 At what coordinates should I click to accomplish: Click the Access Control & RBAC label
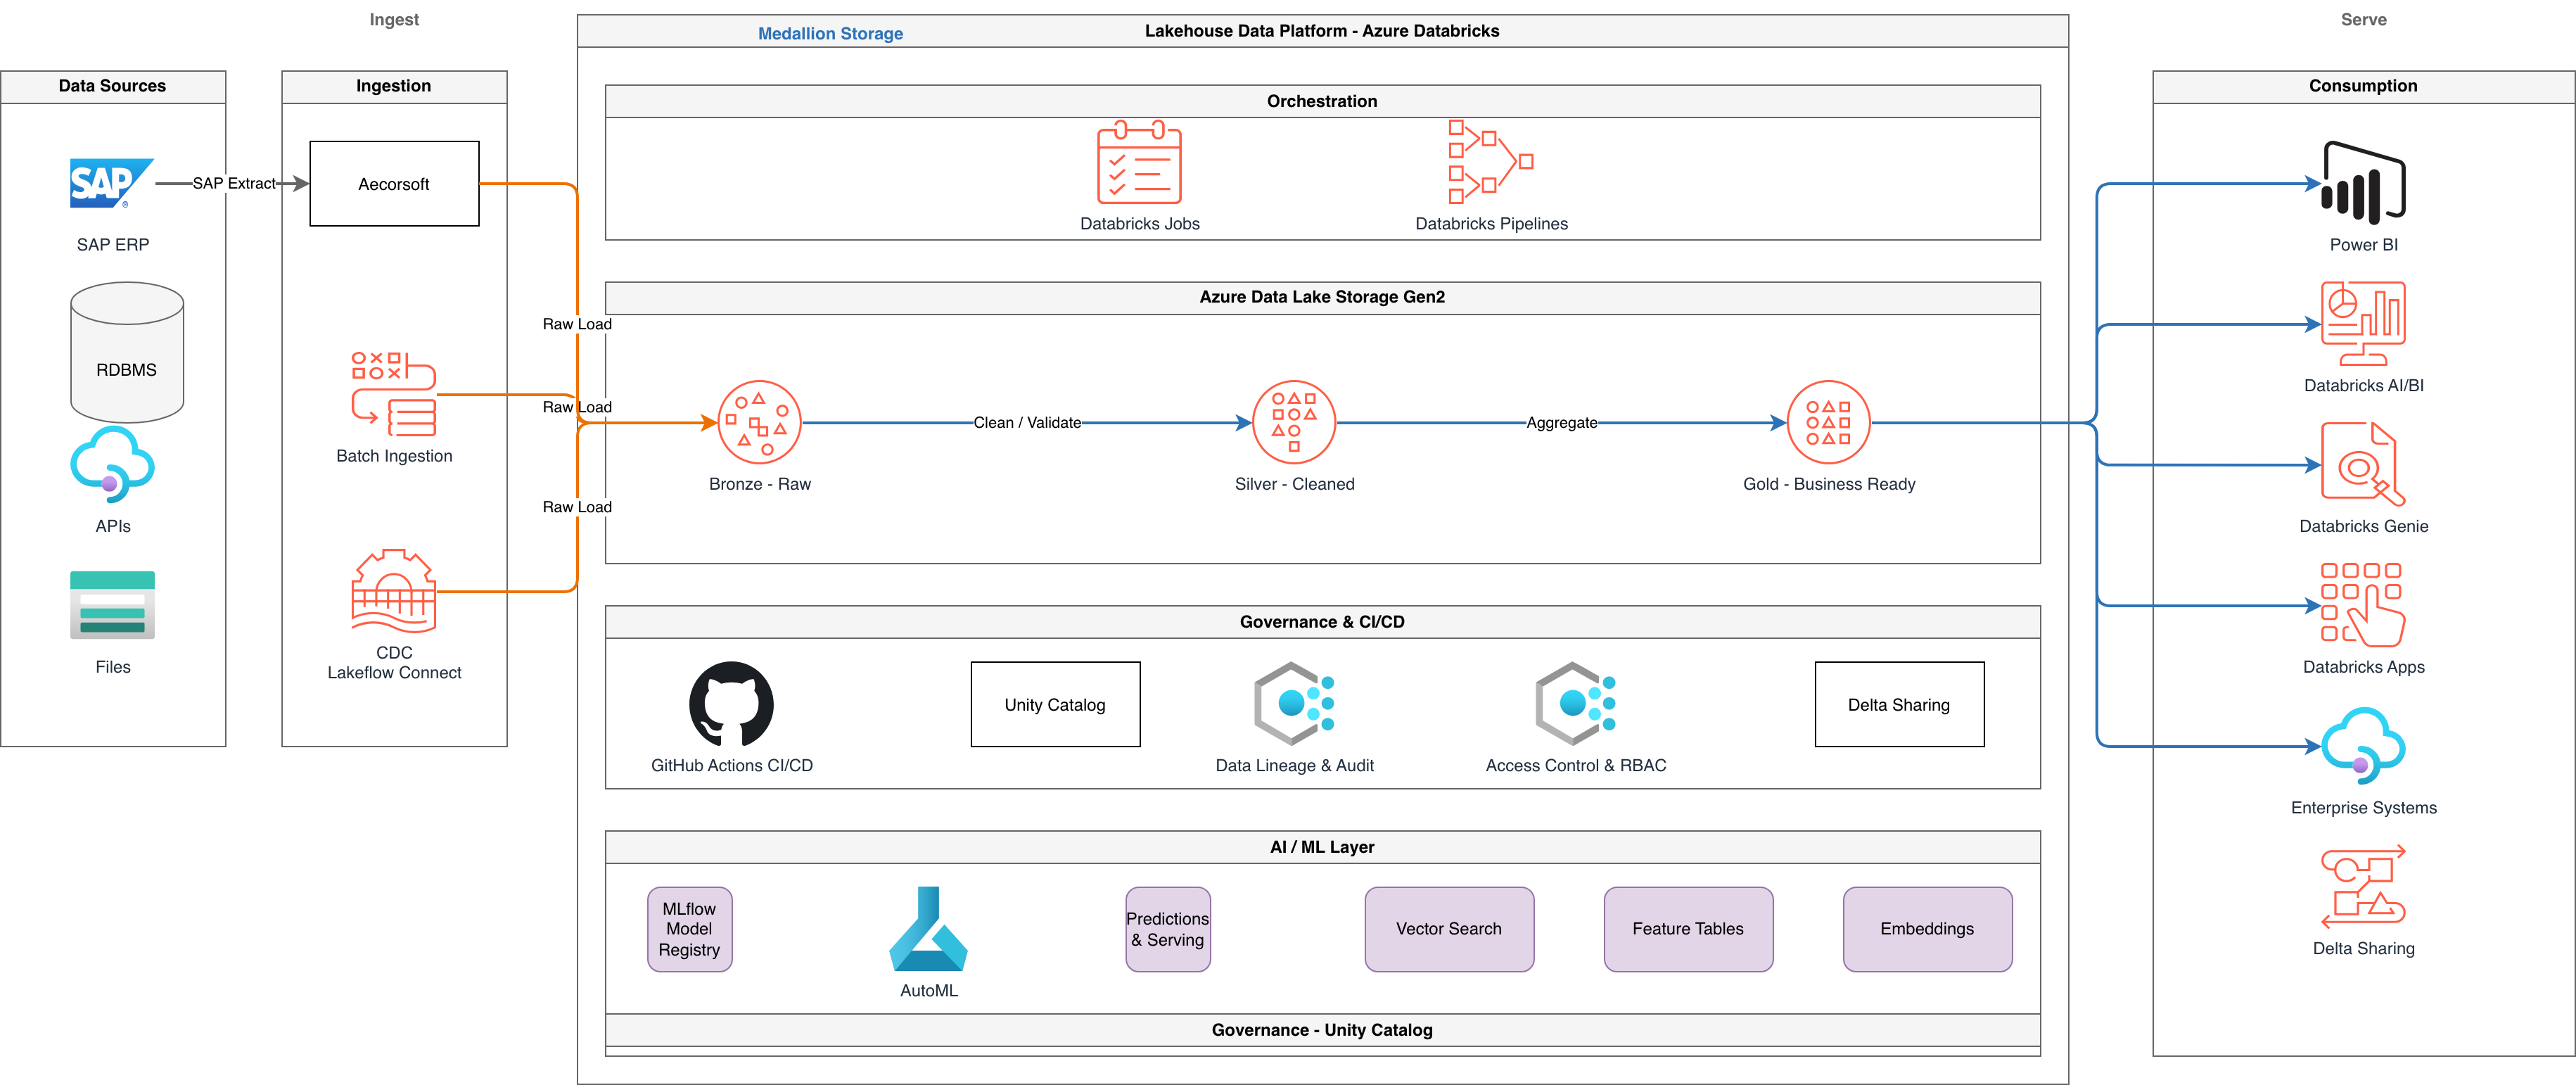[x=1575, y=766]
